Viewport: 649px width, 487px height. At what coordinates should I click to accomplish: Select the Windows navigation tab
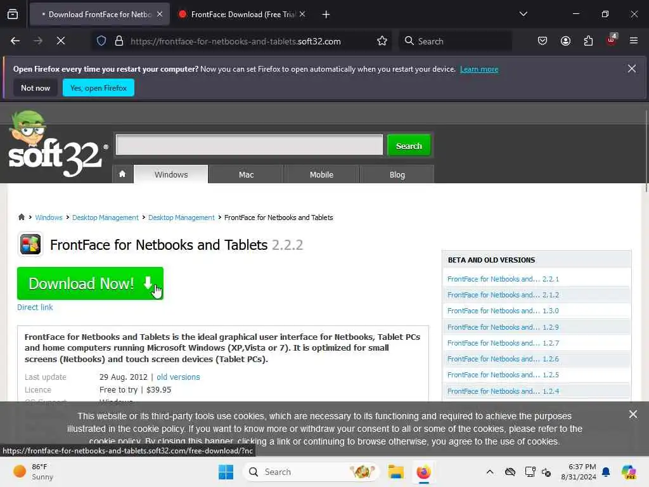click(x=171, y=174)
